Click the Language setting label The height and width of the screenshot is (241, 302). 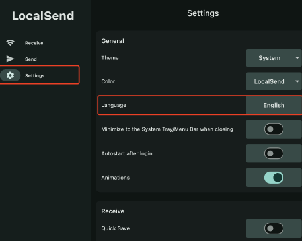114,105
